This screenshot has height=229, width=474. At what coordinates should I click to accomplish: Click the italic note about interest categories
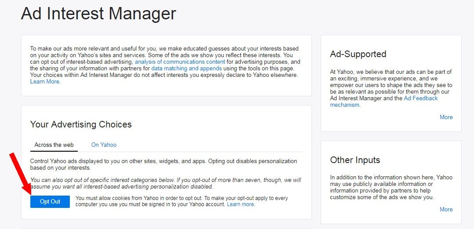point(166,183)
